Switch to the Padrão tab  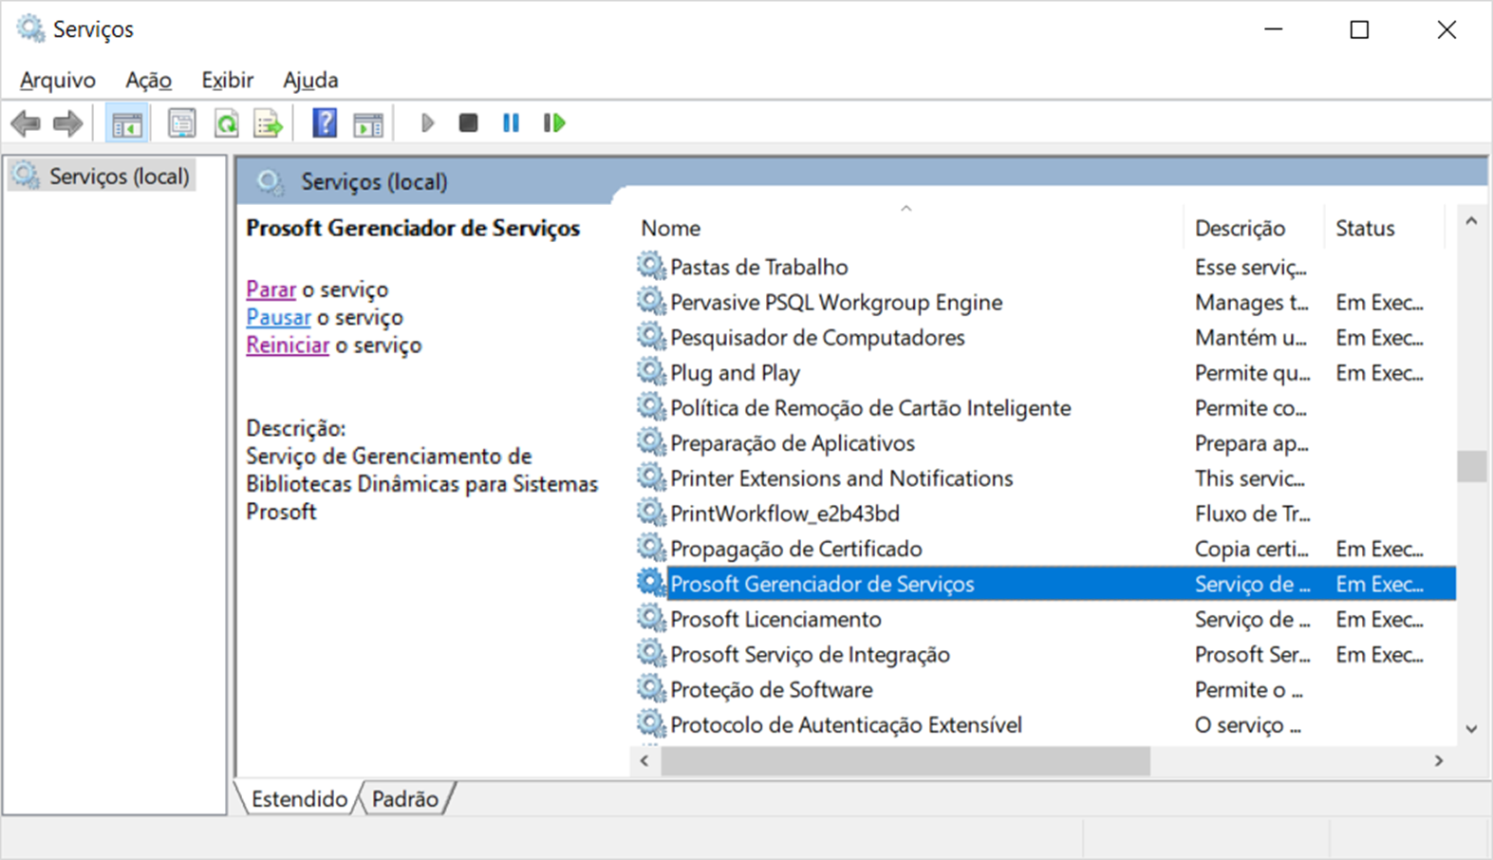point(405,798)
